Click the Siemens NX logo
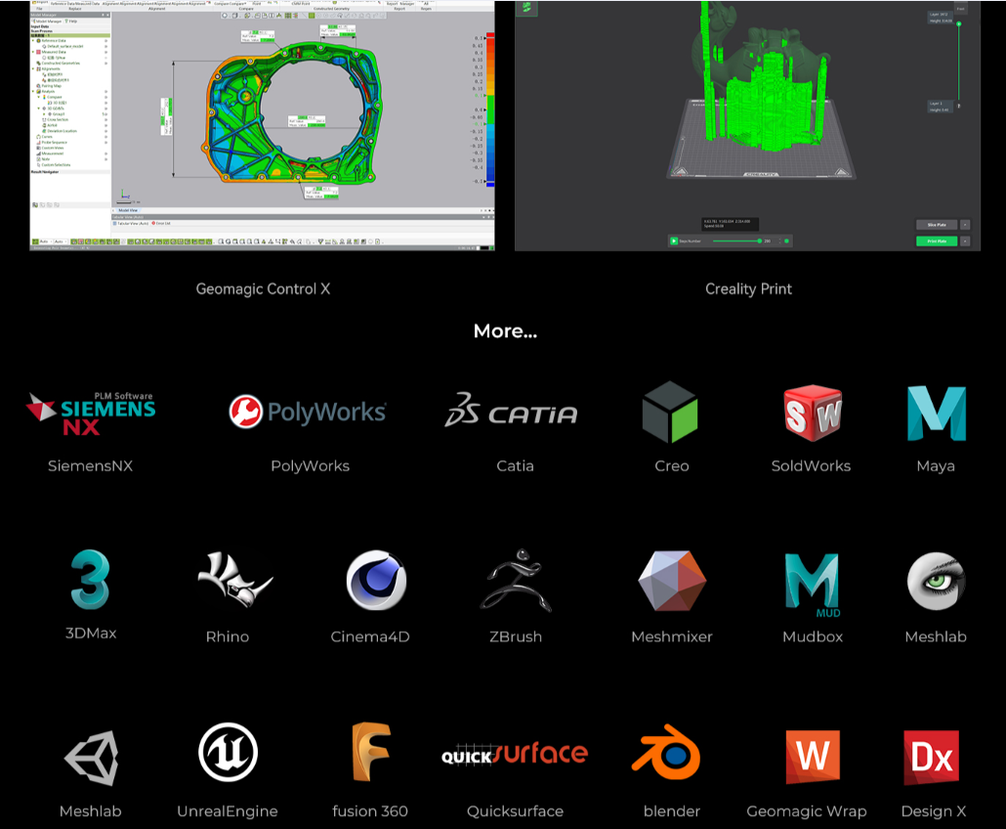Viewport: 1006px width, 829px height. pyautogui.click(x=90, y=413)
